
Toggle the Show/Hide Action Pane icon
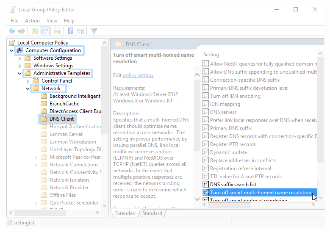click(80, 31)
